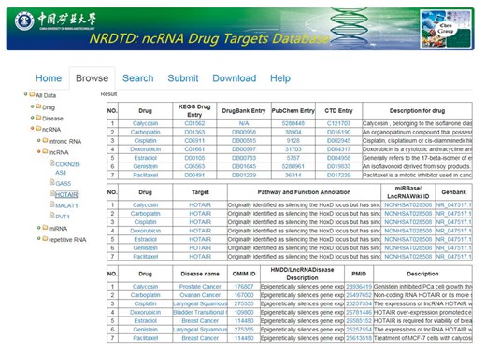Open Ovarian Cancer disease link
This screenshot has width=486, height=352.
200,295
